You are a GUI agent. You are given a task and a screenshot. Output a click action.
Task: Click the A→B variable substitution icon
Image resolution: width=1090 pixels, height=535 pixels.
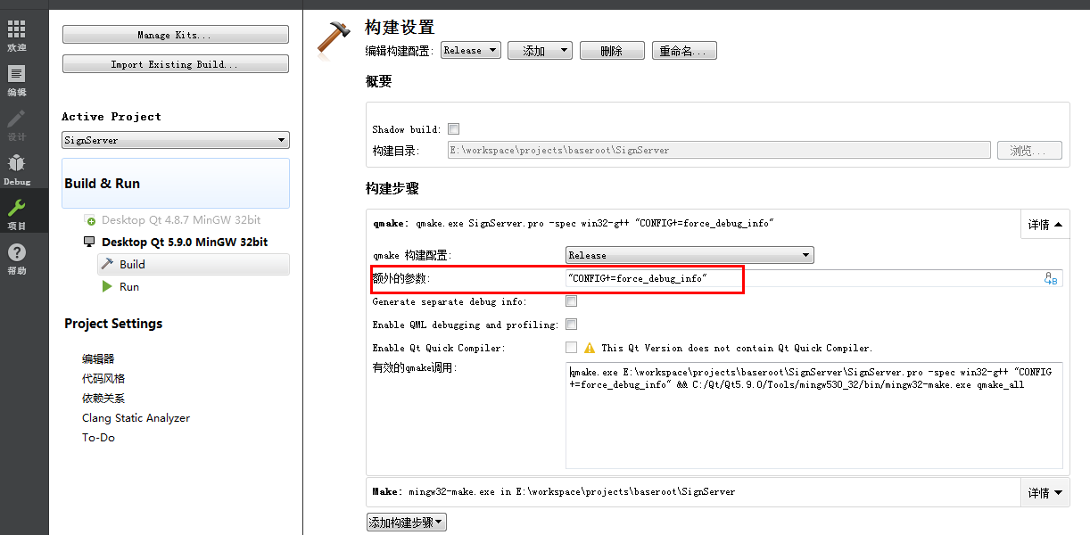click(x=1051, y=277)
